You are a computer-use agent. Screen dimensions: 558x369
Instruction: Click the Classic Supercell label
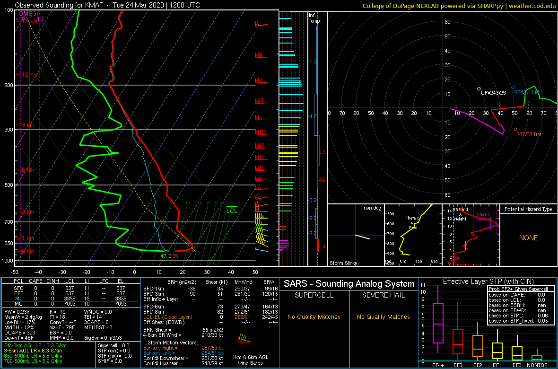(x=484, y=217)
